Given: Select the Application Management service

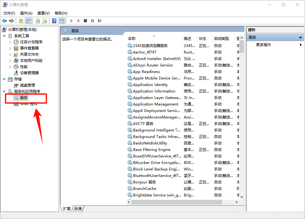Looking at the screenshot, I should point(183,104).
